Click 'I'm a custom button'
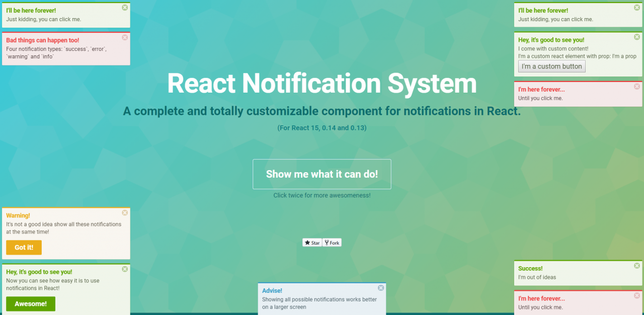This screenshot has height=315, width=644. pos(552,66)
